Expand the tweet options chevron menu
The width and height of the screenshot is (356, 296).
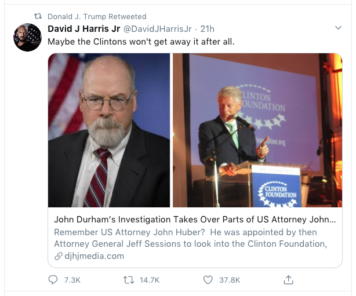[x=339, y=28]
